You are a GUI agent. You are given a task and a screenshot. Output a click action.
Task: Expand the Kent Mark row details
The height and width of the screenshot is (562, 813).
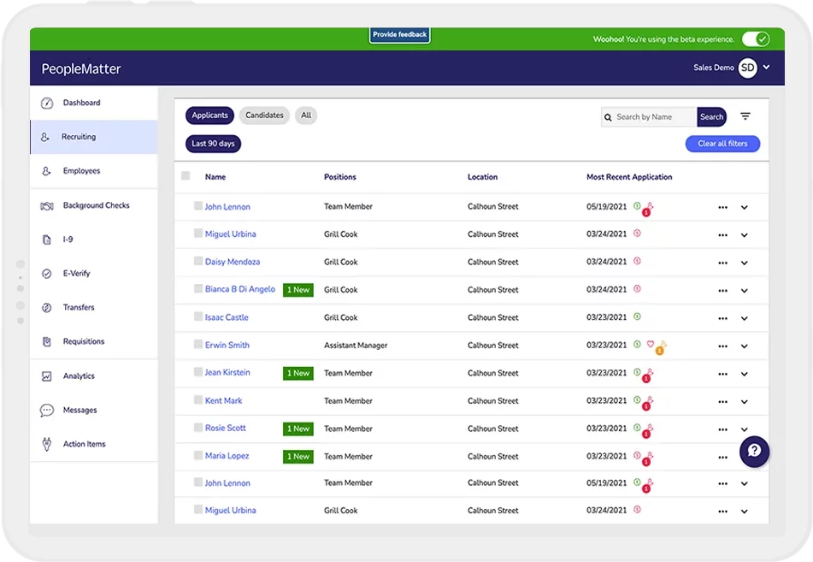point(744,401)
